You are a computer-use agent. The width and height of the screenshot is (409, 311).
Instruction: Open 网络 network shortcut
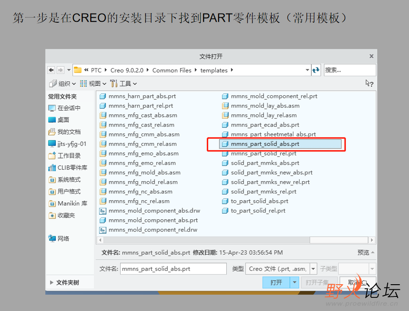tap(58, 238)
